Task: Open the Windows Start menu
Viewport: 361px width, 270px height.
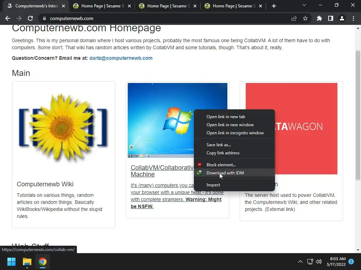Action: [11, 262]
